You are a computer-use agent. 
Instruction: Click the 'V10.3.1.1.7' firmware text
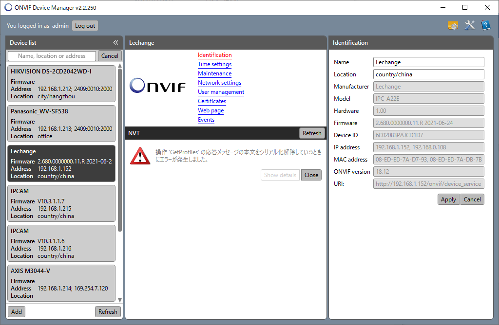51,201
